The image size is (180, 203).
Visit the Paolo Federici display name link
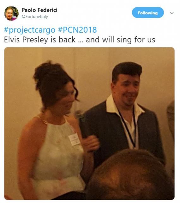[39, 10]
